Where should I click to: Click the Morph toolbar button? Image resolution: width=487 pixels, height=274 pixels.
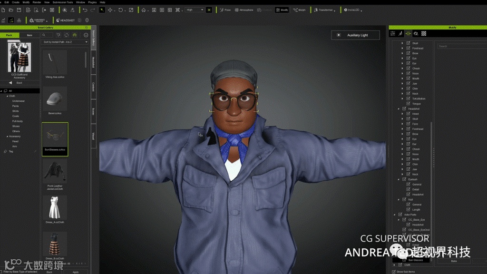300,10
